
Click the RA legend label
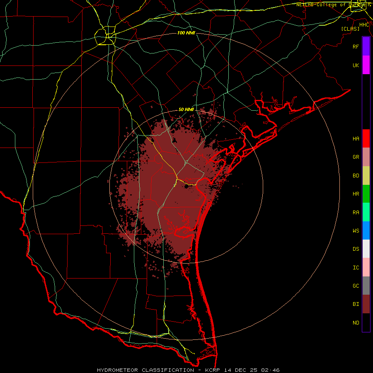(356, 213)
